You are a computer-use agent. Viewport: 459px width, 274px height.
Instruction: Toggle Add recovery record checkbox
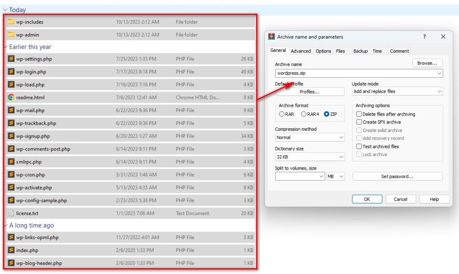[359, 138]
